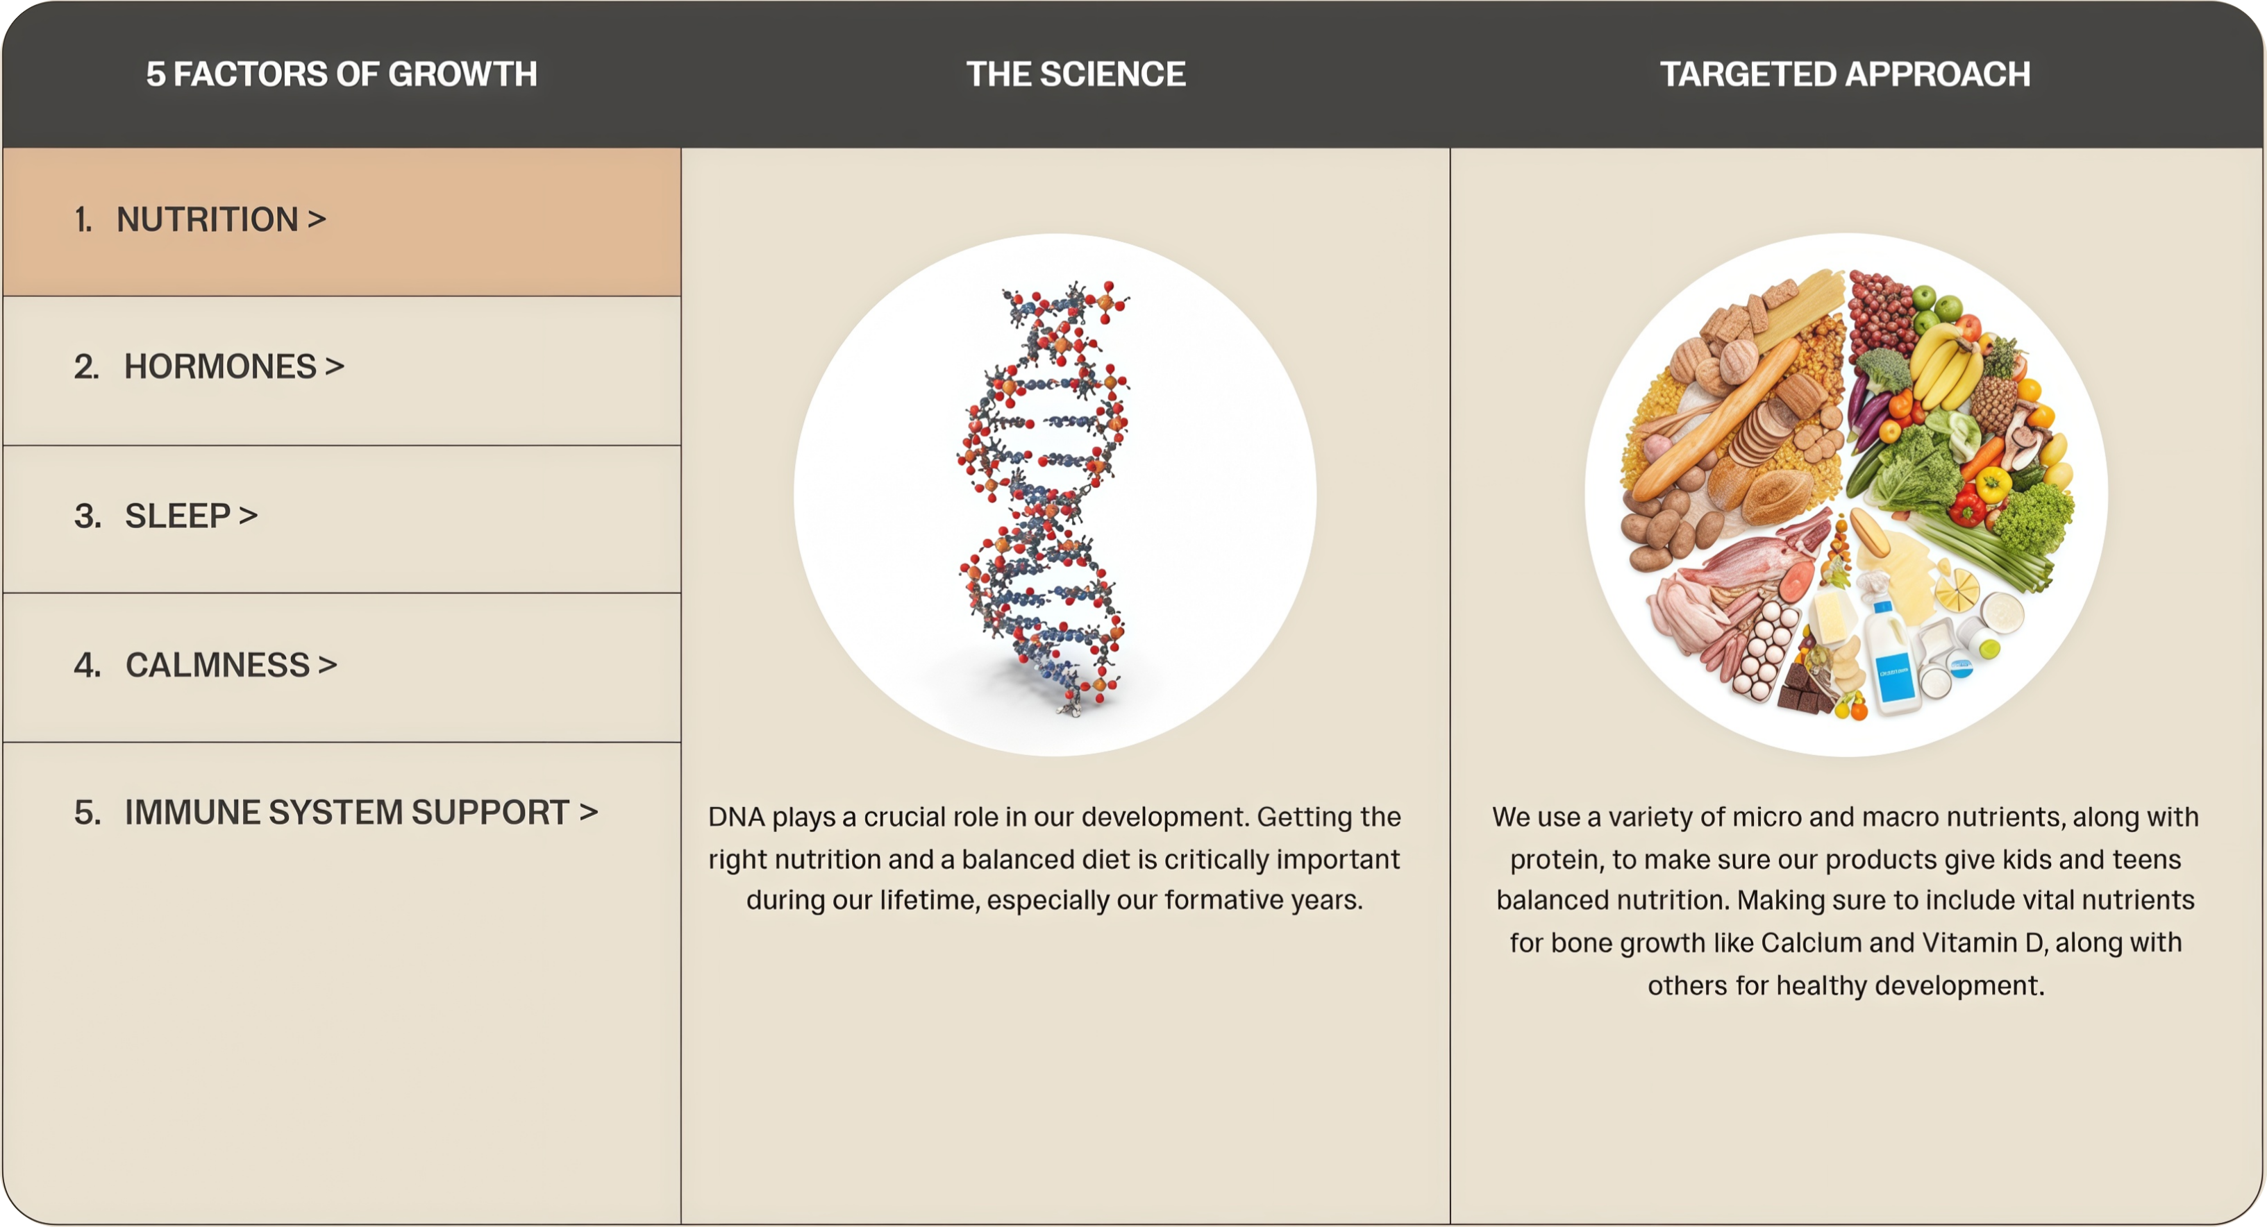
Task: Expand the Hormones chevron arrow
Action: tap(335, 366)
